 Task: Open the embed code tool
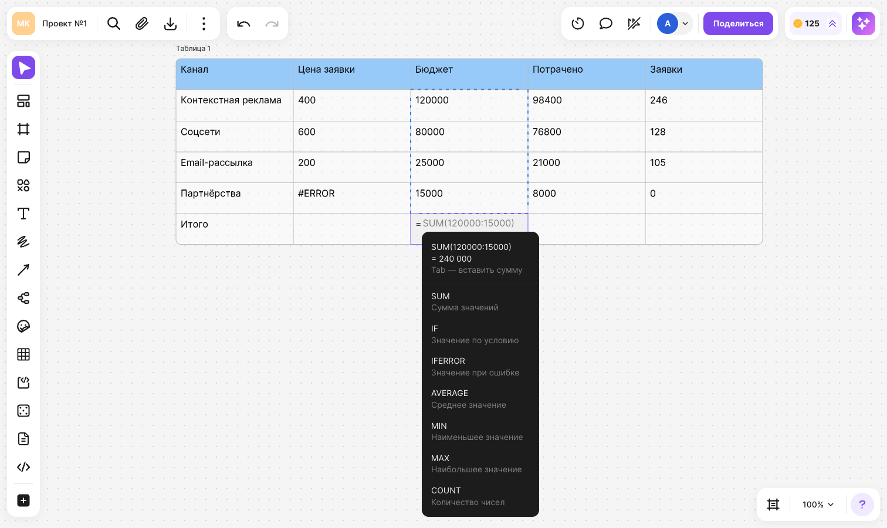point(23,467)
